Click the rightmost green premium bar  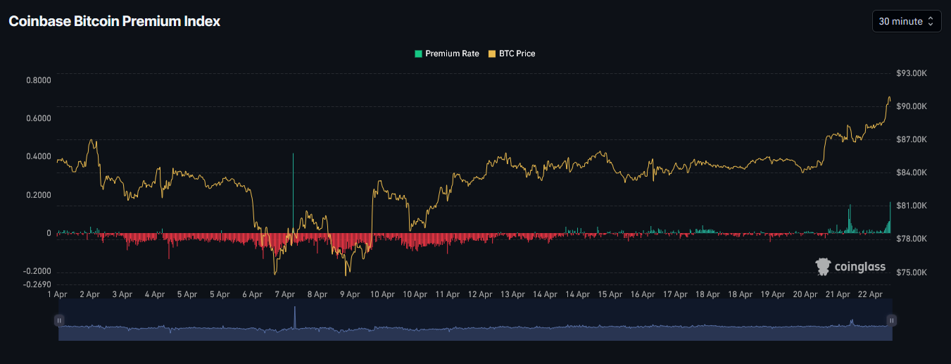coord(890,218)
